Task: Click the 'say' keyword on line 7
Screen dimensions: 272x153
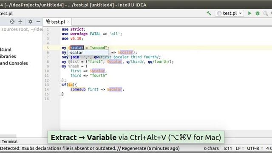Action: point(65,57)
